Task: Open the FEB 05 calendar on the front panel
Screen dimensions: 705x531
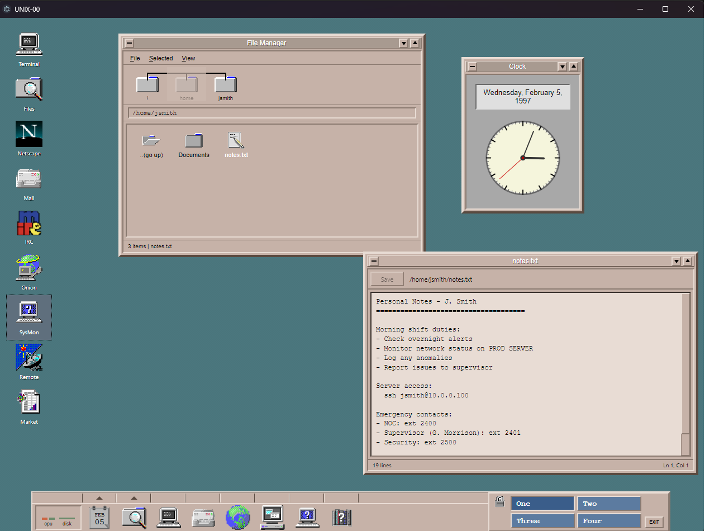Action: click(99, 517)
